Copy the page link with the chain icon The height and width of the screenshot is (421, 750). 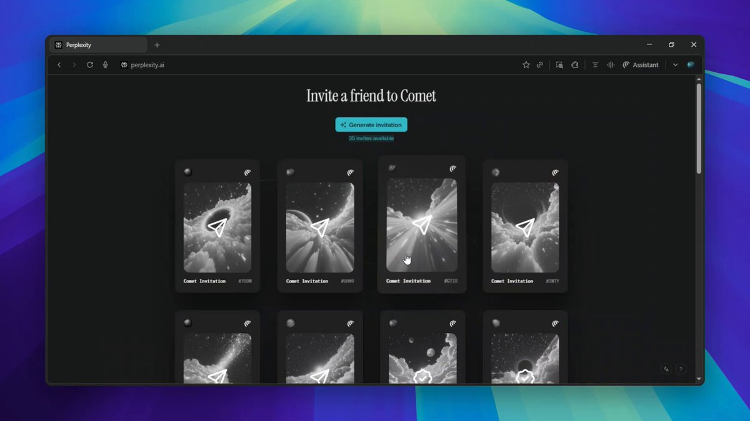pyautogui.click(x=540, y=65)
